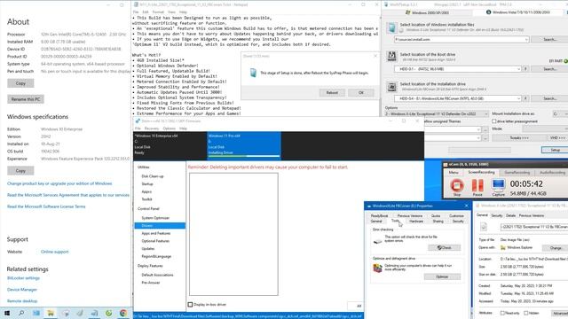Click the Windows installation files icon in WinNTSetup
568x319 pixels.
[391, 27]
